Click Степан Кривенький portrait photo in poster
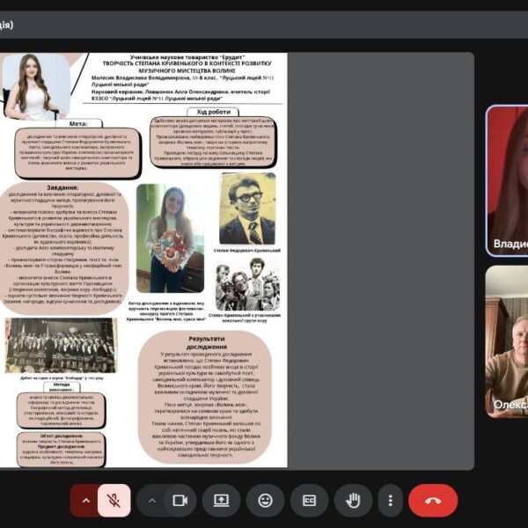The height and width of the screenshot is (528, 528). pos(246,209)
